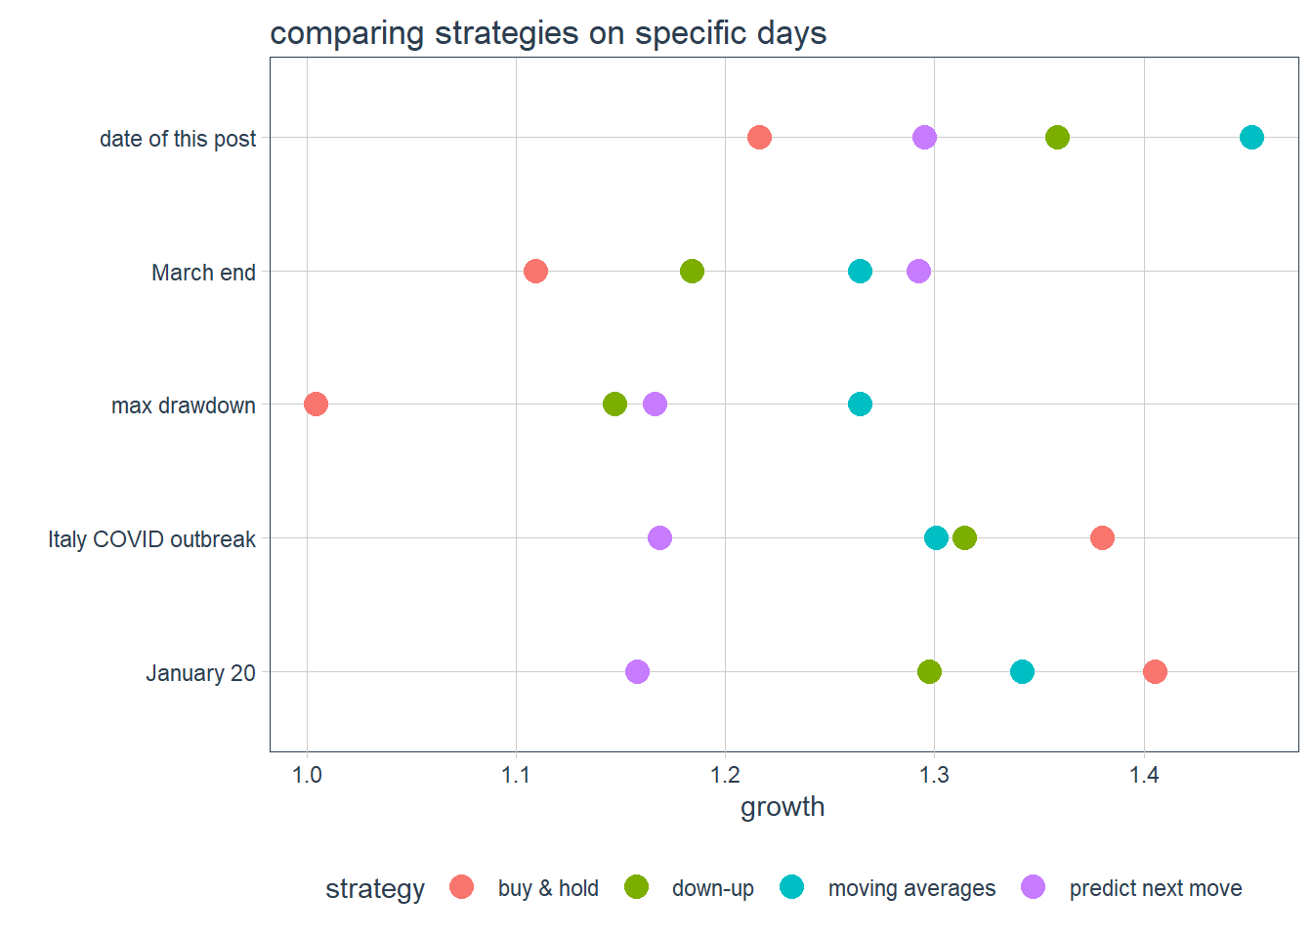The height and width of the screenshot is (938, 1313).
Task: Click the 'Italy COVID outbreak' y-axis label
Action: (x=151, y=539)
